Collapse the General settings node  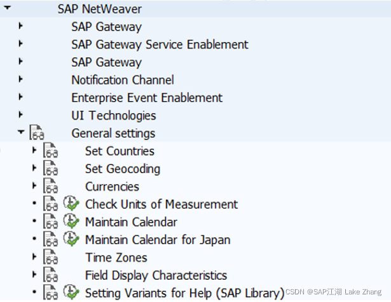21,132
